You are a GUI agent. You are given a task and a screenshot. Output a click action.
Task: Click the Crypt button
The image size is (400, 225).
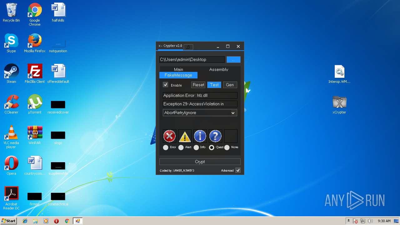click(200, 162)
